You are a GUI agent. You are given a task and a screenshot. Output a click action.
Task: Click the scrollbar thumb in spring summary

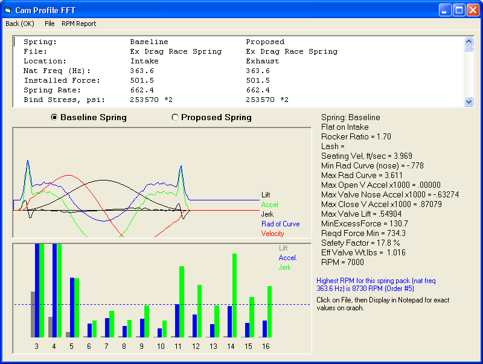coord(469,49)
